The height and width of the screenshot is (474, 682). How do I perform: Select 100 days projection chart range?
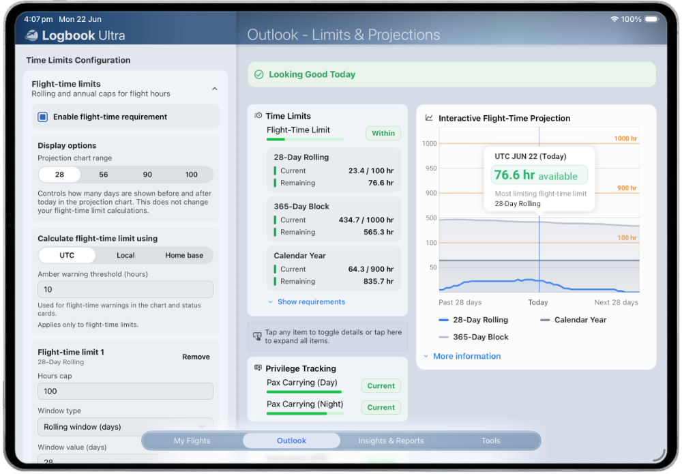[x=192, y=175]
